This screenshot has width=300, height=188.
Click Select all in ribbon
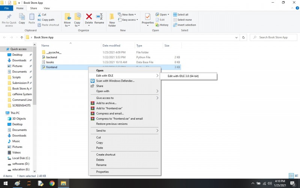pos(181,15)
